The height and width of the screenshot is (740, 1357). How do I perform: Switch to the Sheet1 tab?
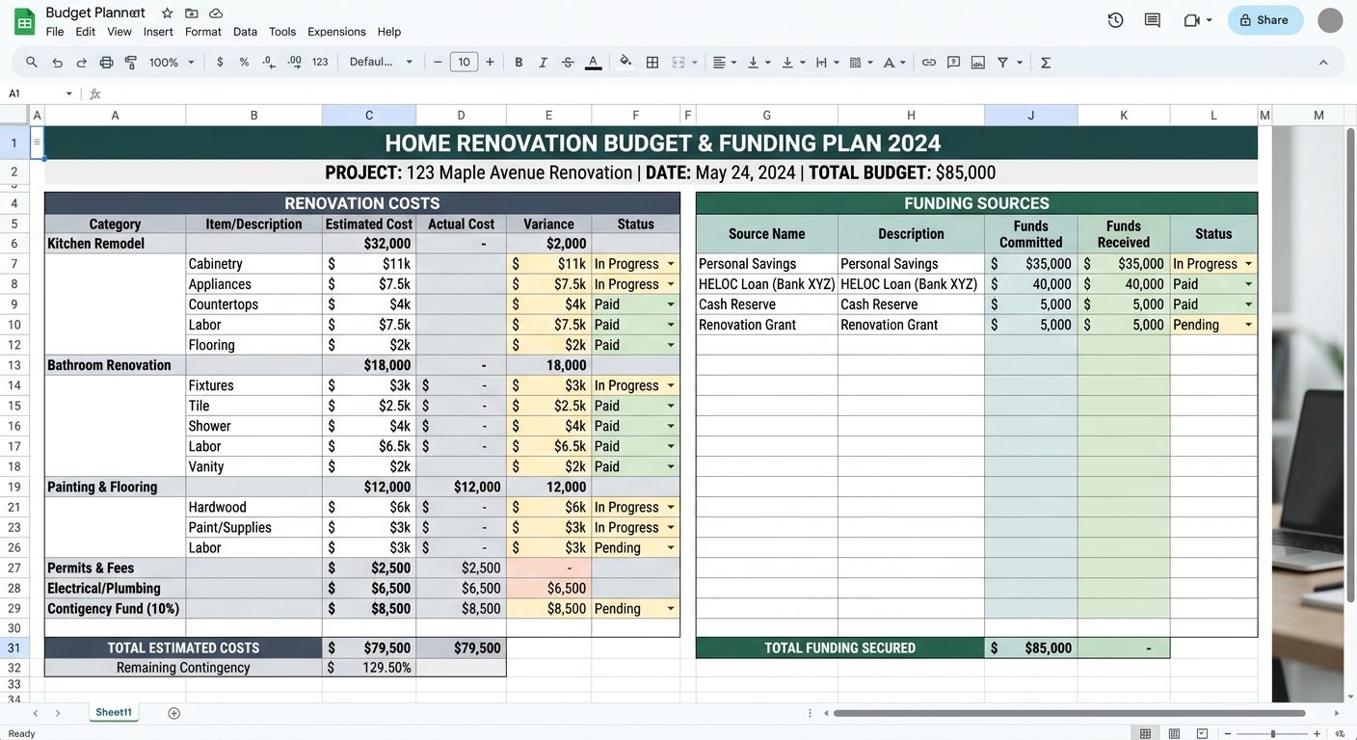pos(113,713)
